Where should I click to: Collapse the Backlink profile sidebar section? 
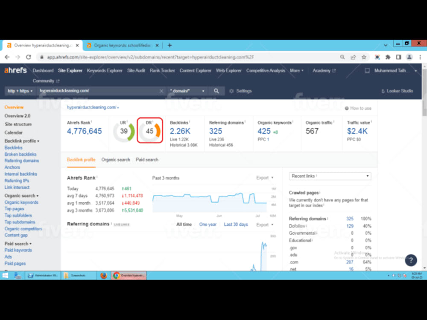22,141
